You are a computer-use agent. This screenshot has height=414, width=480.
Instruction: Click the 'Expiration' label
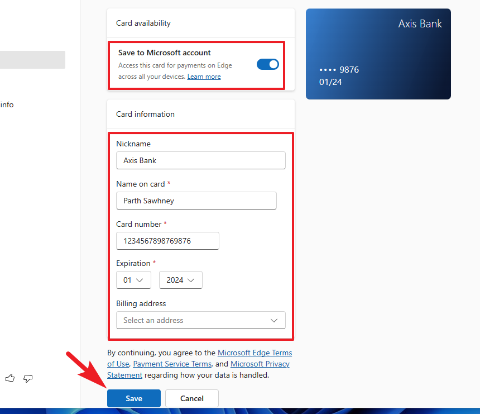click(x=133, y=263)
